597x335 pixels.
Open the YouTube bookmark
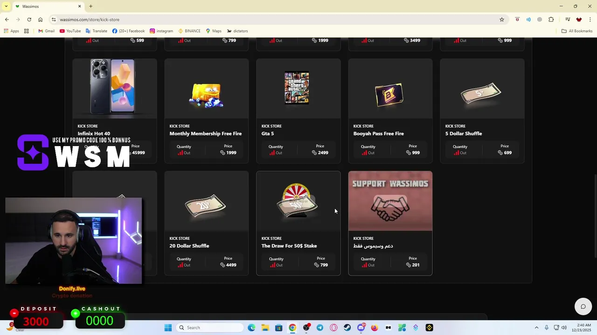click(x=70, y=31)
